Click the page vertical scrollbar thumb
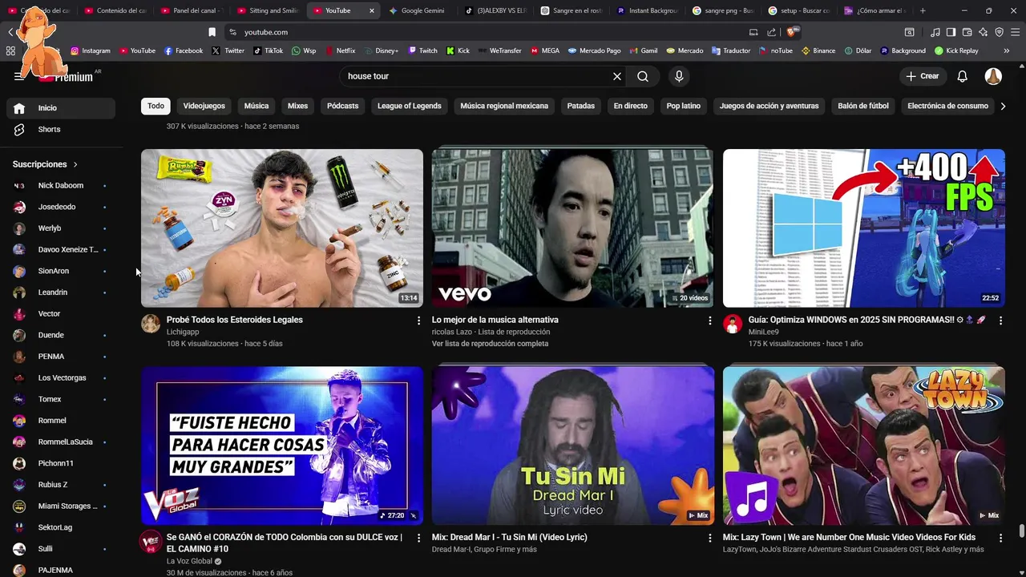 (x=1021, y=531)
